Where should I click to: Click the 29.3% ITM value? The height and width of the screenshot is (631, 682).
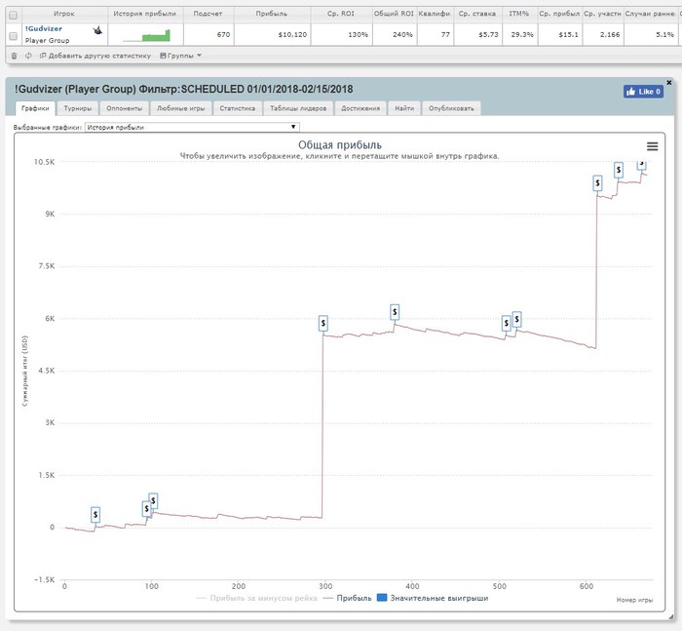pos(522,34)
